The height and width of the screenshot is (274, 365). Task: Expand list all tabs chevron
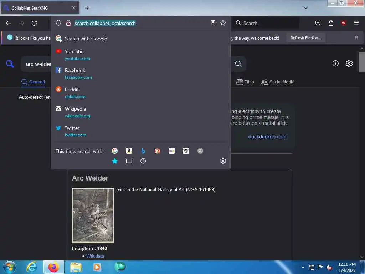click(305, 8)
